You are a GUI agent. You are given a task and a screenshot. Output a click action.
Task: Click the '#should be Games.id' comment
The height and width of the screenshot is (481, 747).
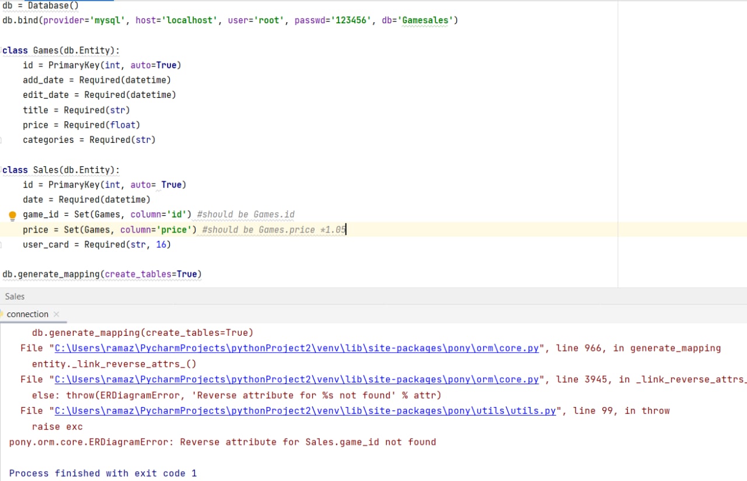[246, 215]
